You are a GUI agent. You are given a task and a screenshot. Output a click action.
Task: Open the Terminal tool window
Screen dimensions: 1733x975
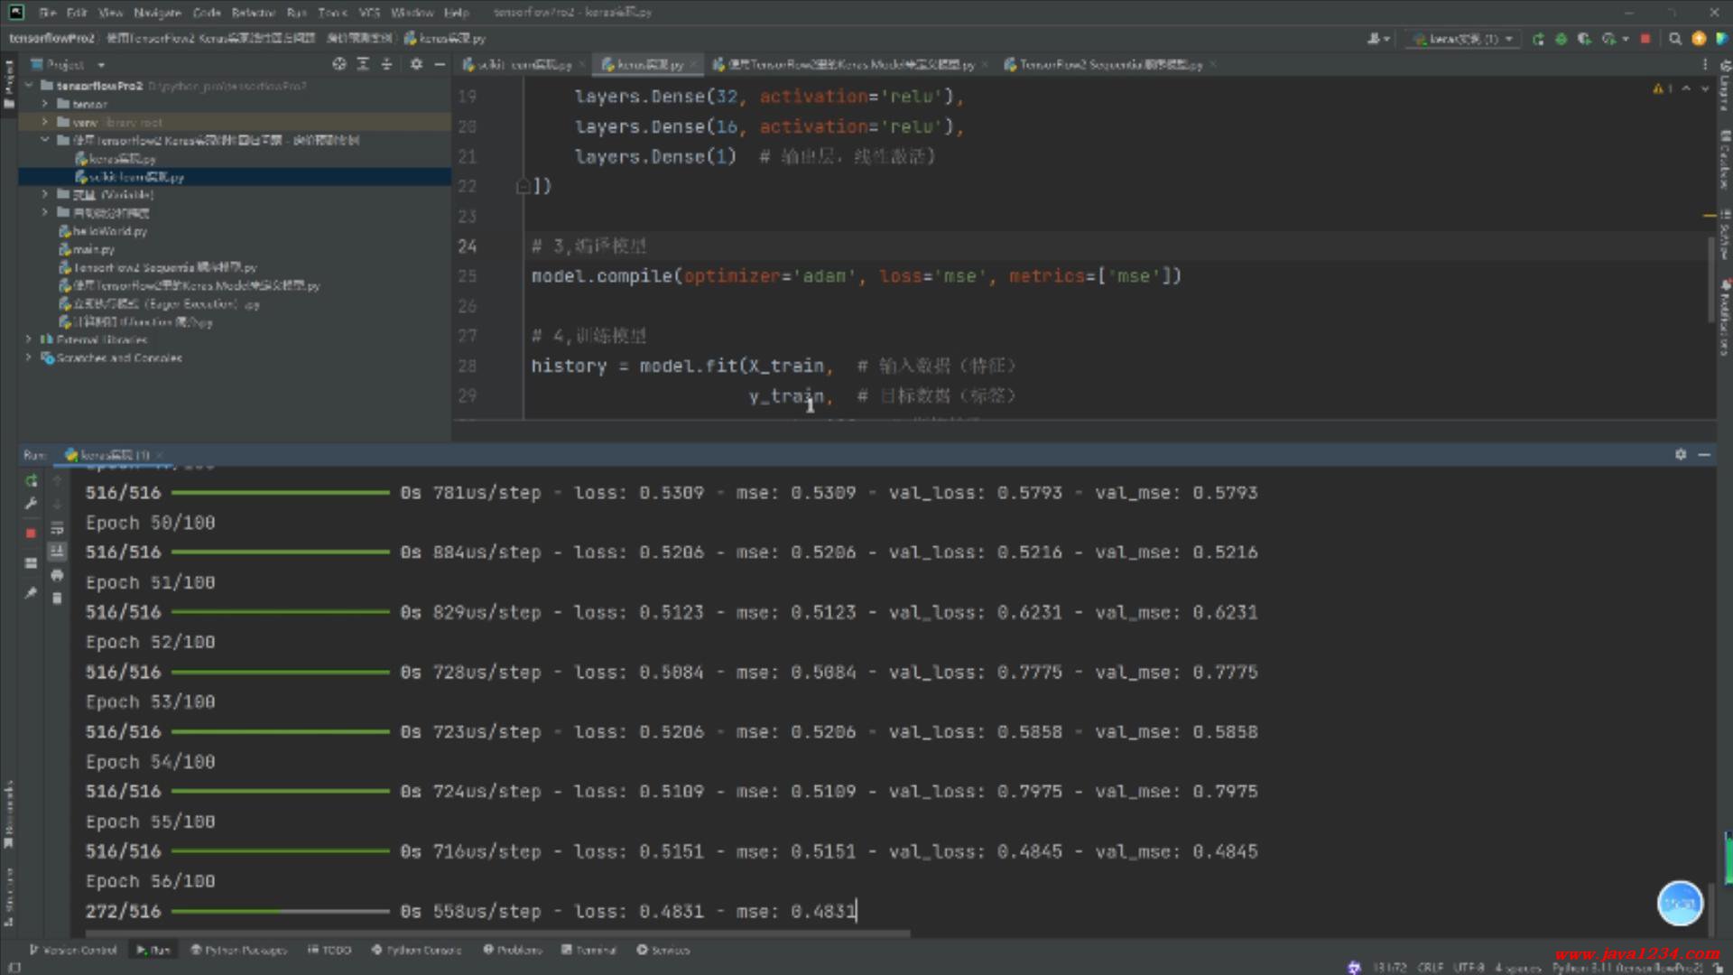click(588, 950)
